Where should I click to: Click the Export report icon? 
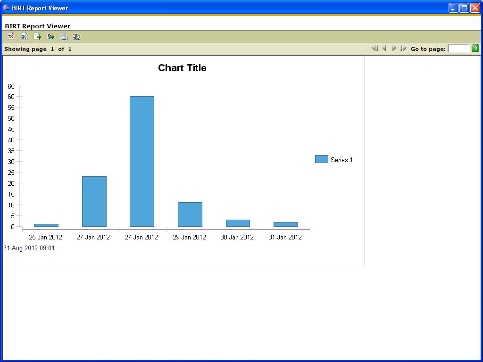50,36
